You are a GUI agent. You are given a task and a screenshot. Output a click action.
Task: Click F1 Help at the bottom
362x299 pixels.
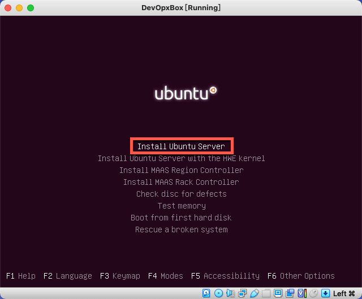(x=21, y=276)
